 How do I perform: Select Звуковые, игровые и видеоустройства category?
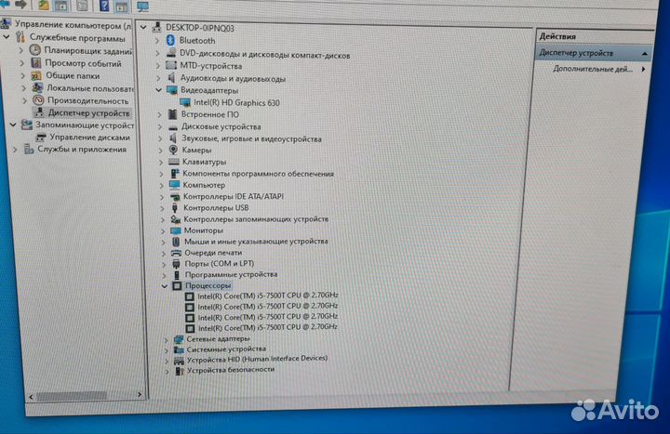tap(251, 139)
